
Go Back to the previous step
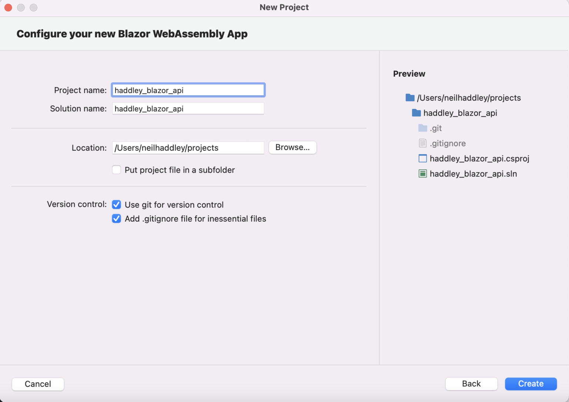click(x=471, y=384)
